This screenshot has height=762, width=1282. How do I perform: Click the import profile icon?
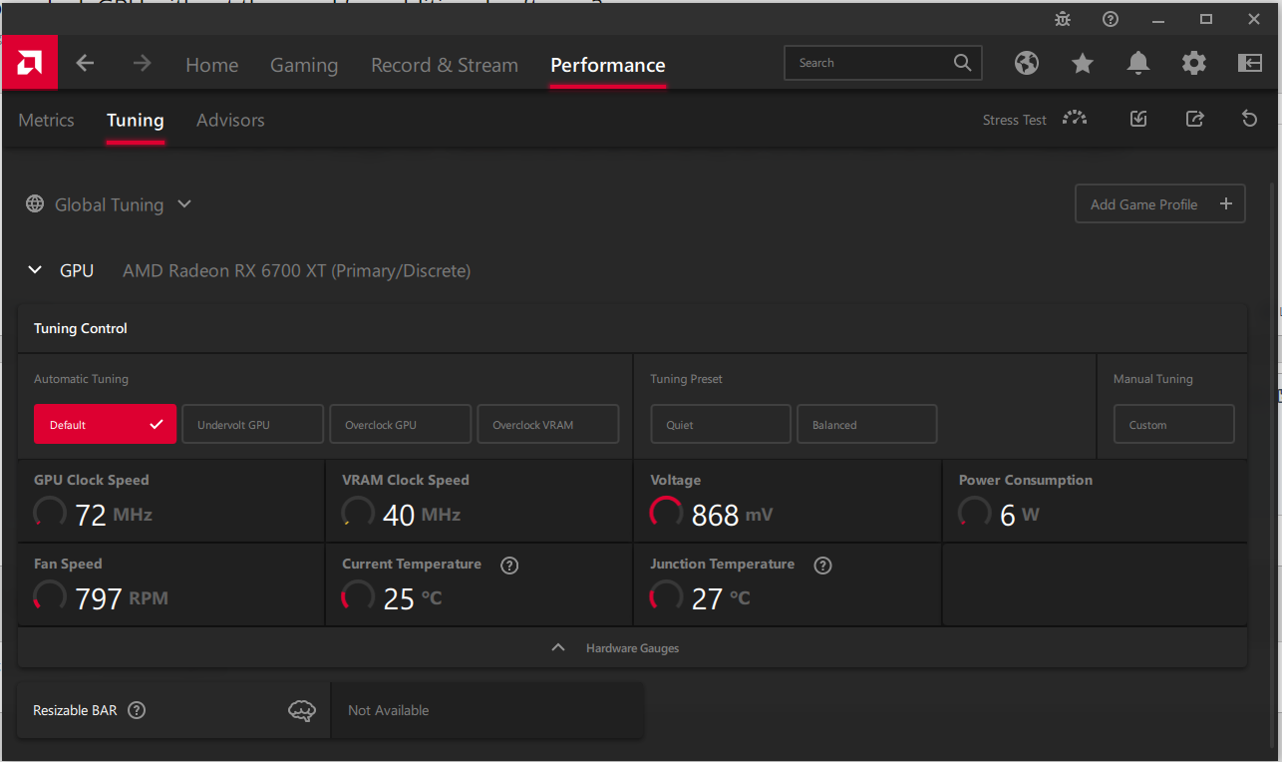[x=1138, y=119]
